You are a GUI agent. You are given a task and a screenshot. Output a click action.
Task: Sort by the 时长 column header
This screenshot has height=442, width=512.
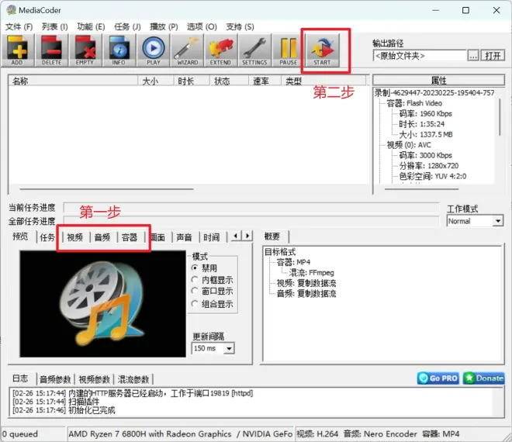[192, 81]
